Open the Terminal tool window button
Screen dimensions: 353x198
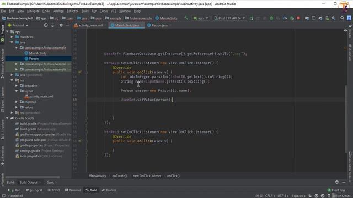pos(72,190)
